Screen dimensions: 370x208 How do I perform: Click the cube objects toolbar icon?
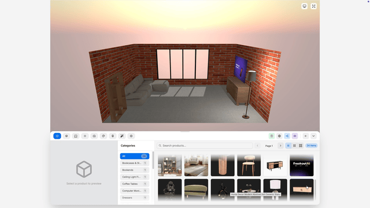pos(66,136)
